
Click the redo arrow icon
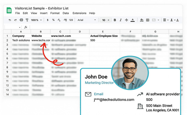[x=15, y=20]
